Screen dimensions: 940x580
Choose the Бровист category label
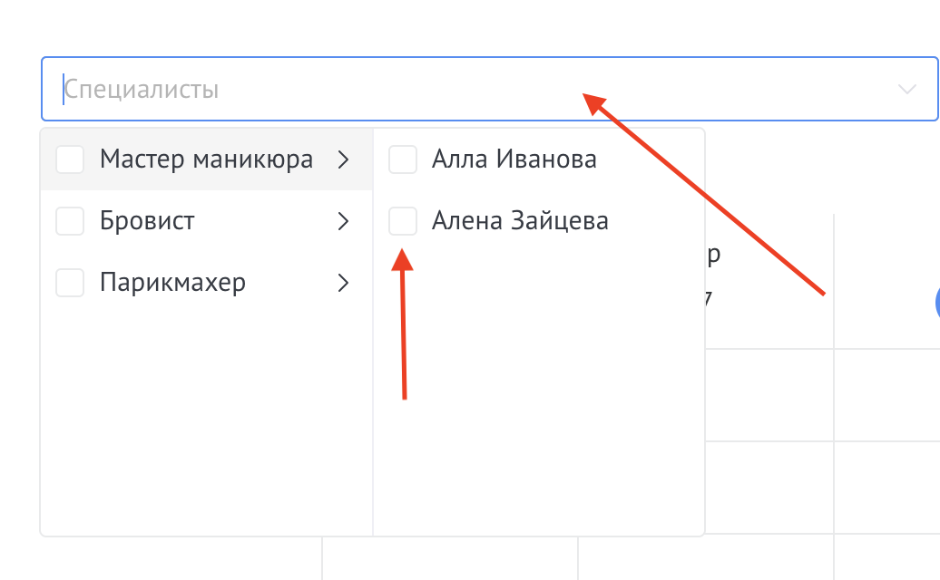(x=147, y=220)
